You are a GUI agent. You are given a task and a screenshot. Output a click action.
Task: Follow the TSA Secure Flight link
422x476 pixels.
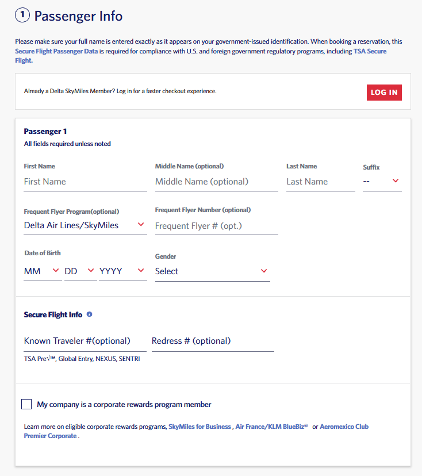coord(369,51)
